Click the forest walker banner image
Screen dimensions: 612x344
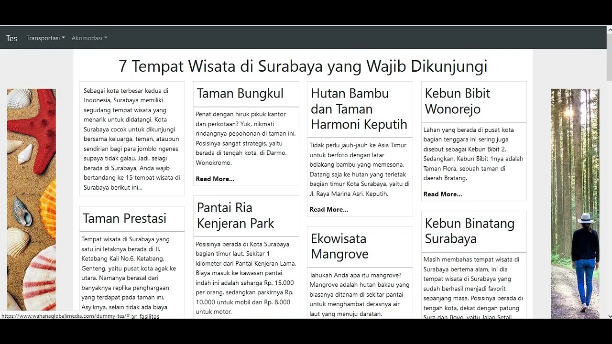[x=575, y=204]
